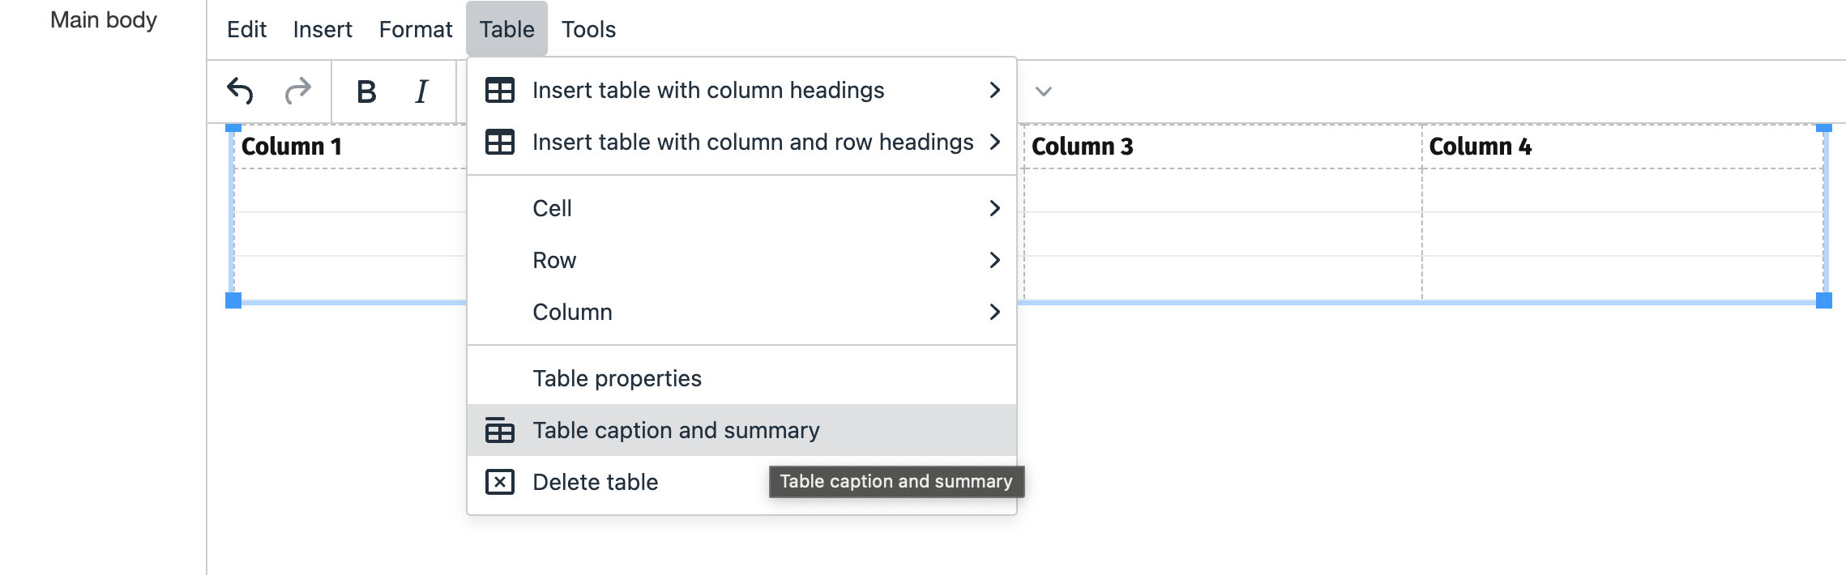1846x575 pixels.
Task: Click the Delete table icon
Action: 499,482
